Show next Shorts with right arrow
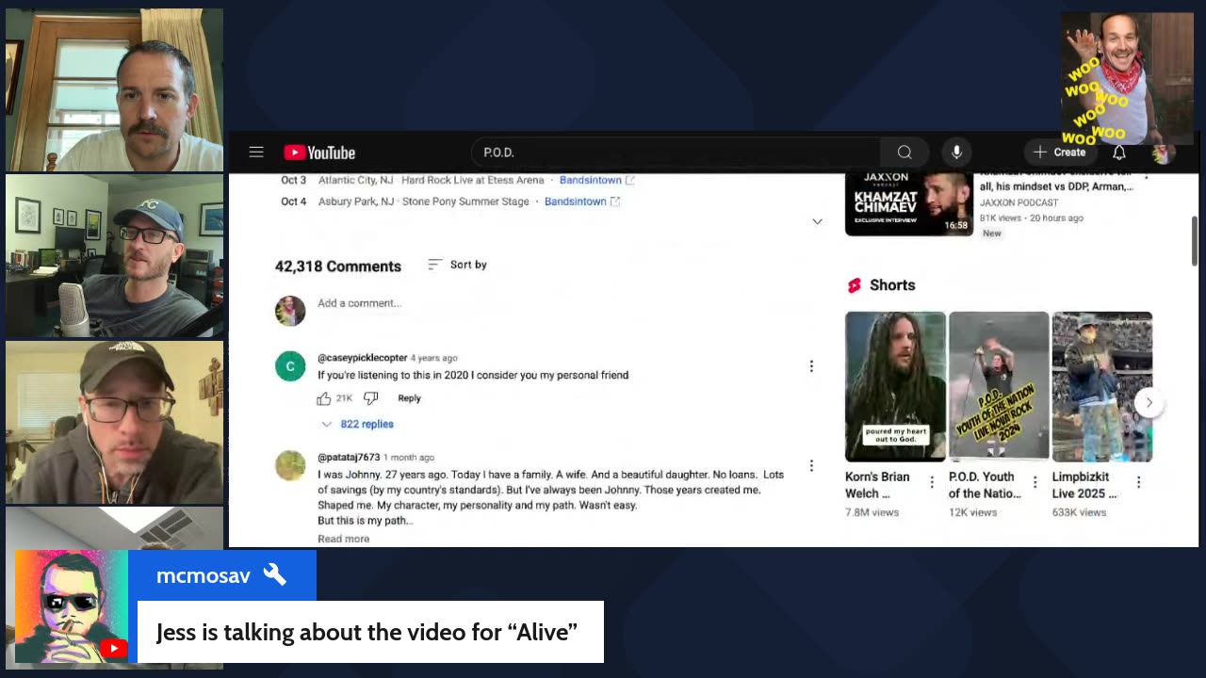The height and width of the screenshot is (678, 1206). pyautogui.click(x=1149, y=403)
